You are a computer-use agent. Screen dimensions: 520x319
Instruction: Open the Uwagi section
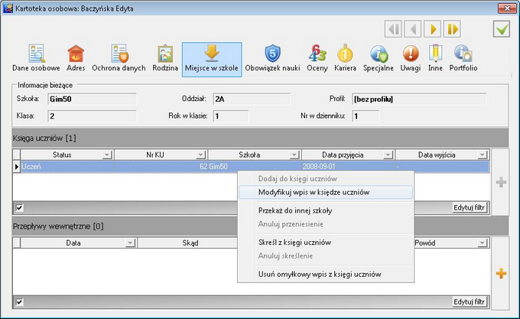click(411, 59)
